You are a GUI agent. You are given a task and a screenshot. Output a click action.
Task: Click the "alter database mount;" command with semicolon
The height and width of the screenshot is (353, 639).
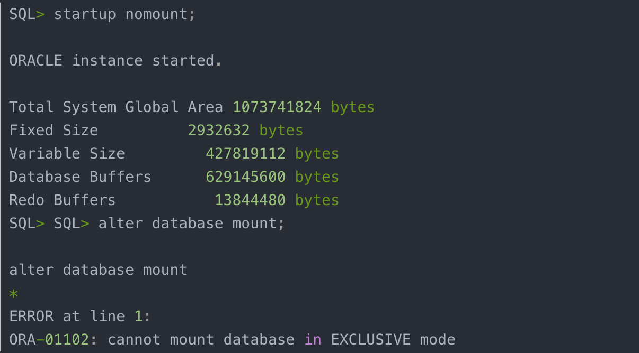click(191, 223)
